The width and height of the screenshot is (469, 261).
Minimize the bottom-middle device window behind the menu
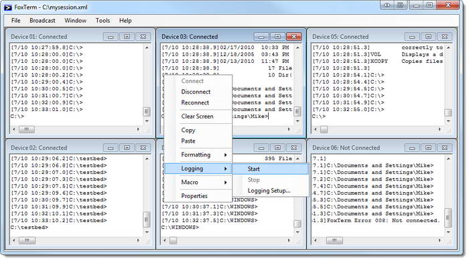pyautogui.click(x=261, y=148)
